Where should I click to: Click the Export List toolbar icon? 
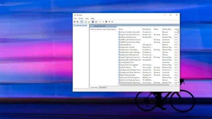coord(89,22)
